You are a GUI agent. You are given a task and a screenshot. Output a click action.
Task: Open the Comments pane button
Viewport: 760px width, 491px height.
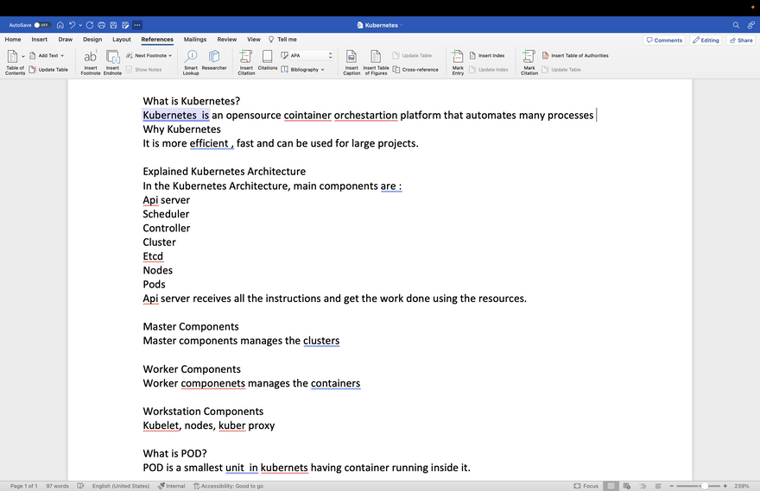[663, 41]
